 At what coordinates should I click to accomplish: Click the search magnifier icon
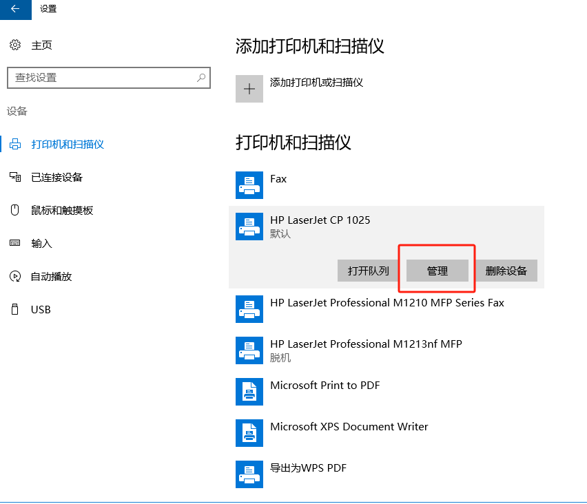[x=201, y=77]
